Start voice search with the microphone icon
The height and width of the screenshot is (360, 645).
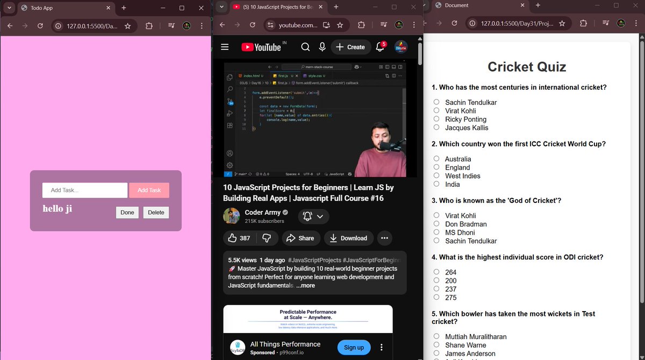(322, 47)
